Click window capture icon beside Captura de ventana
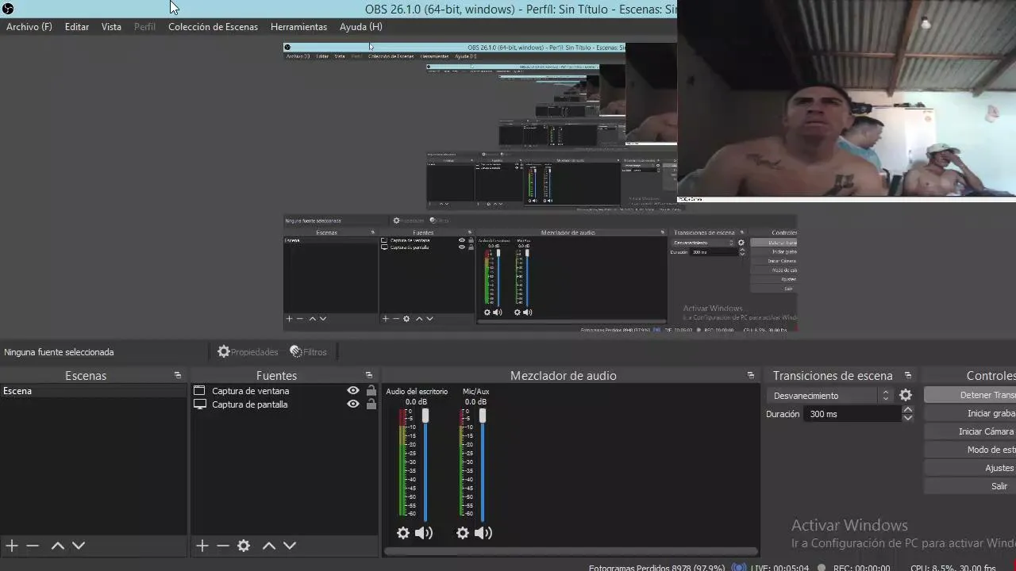 click(x=199, y=391)
